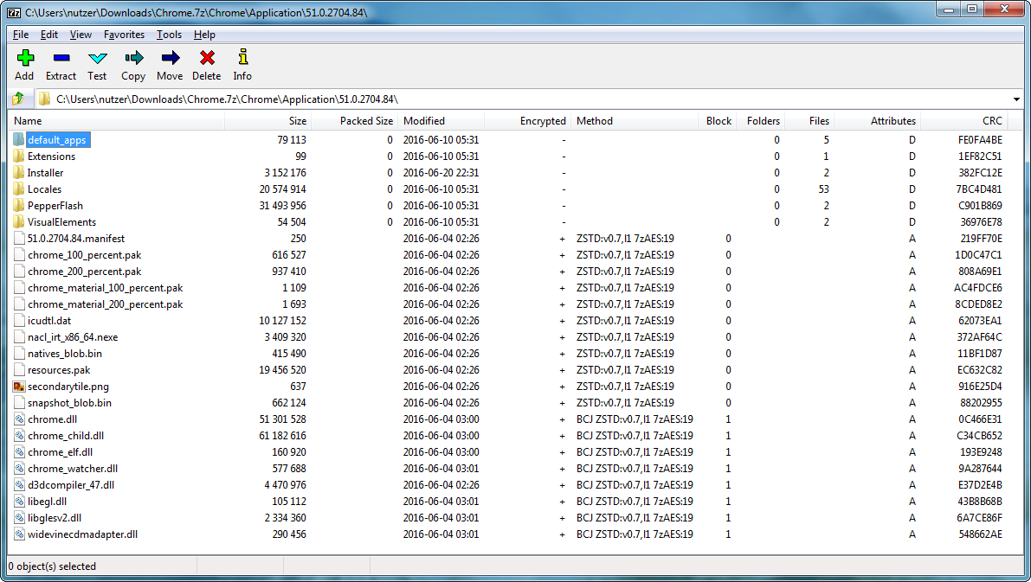Select the natives_blob.bin file name
This screenshot has height=582, width=1031.
[x=64, y=354]
